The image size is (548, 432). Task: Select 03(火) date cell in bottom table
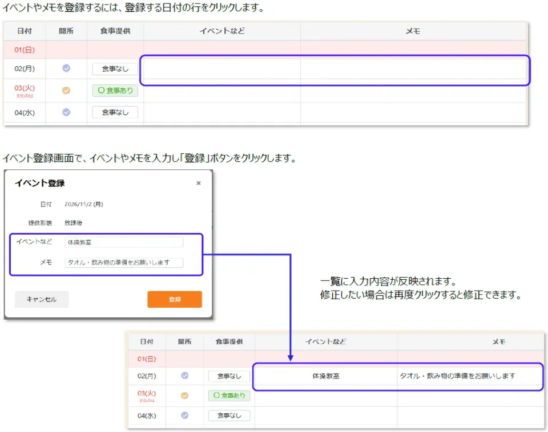tap(147, 396)
